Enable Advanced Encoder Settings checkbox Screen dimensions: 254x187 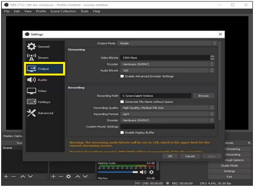(122, 76)
